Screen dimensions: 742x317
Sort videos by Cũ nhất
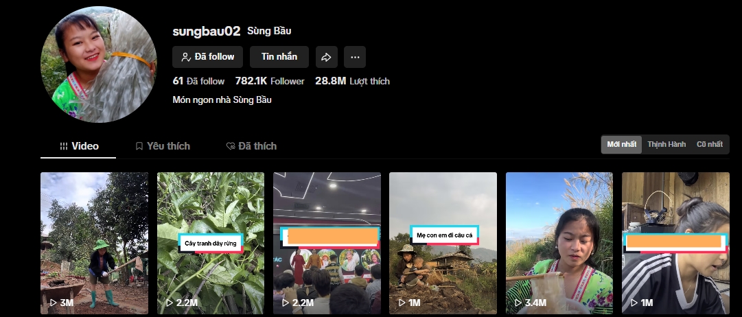709,145
